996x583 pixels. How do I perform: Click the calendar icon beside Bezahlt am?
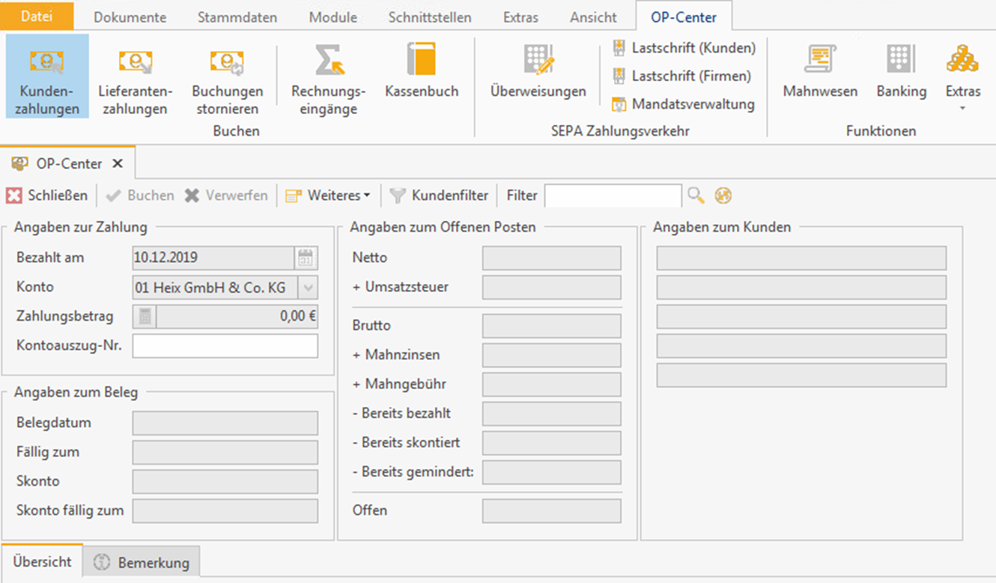[x=306, y=258]
